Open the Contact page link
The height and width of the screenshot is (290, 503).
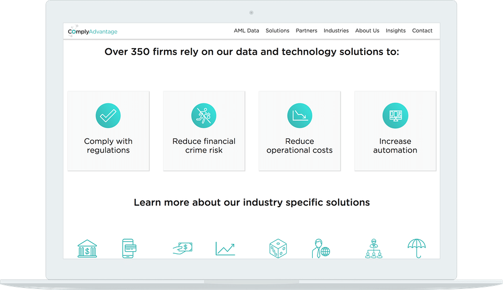422,30
